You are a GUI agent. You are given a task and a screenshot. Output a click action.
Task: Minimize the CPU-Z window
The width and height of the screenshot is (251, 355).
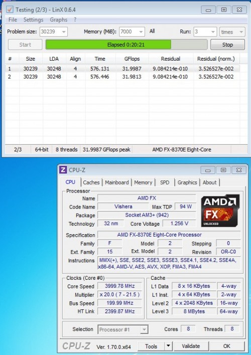pos(208,170)
